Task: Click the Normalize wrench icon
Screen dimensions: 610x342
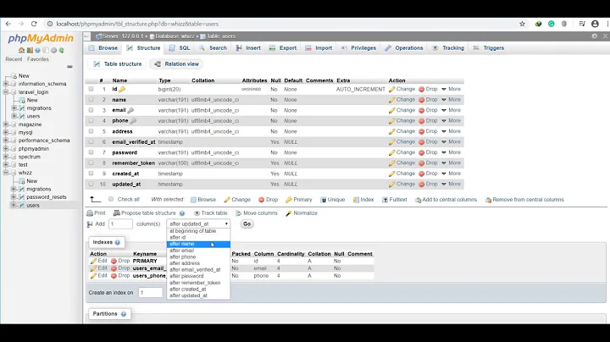Action: [289, 213]
